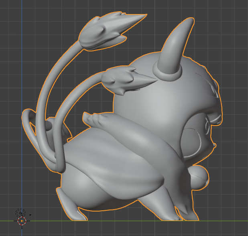Select the dashed-circle light object above the cursor
Screen dimensions: 248x236
point(20,213)
